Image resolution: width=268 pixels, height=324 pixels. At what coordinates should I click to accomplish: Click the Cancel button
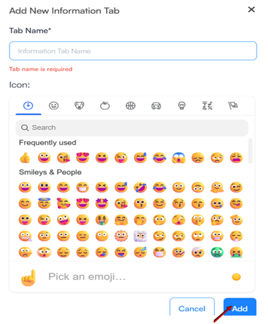(192, 307)
